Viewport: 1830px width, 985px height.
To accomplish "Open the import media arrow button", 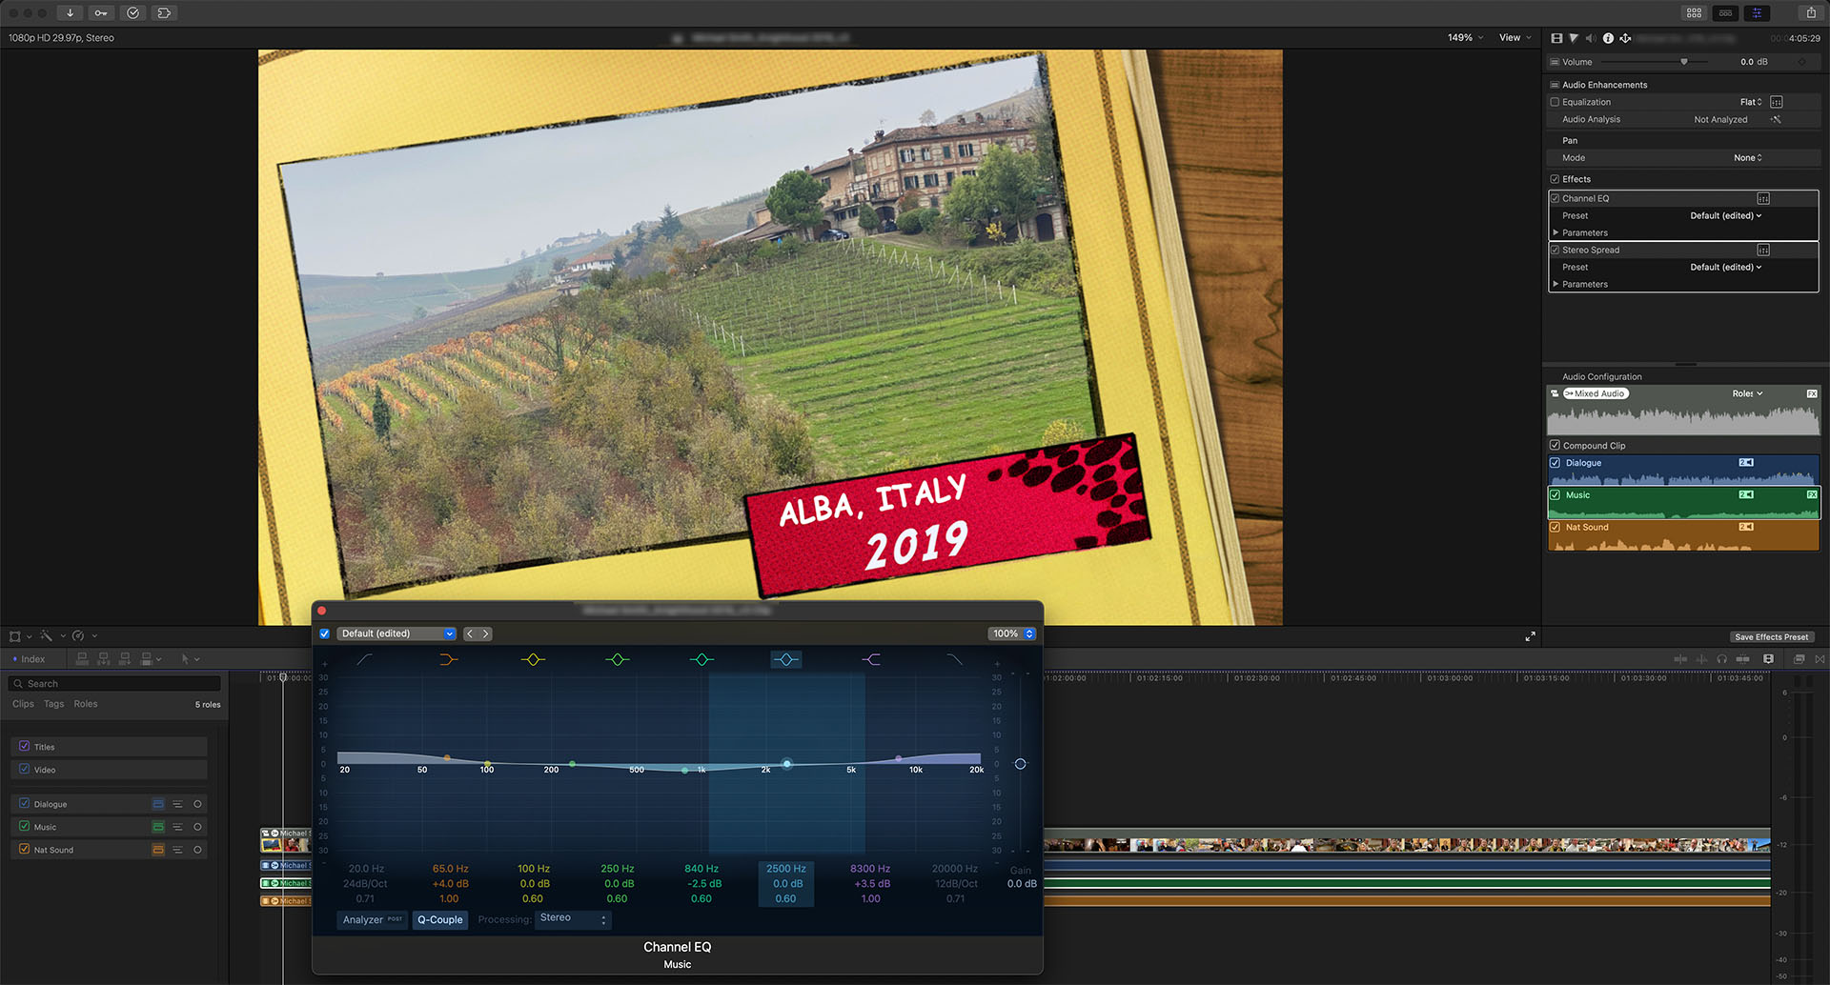I will (70, 12).
